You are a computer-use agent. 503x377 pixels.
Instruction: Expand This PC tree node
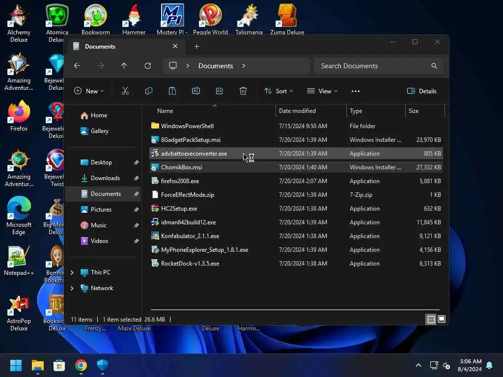[72, 272]
